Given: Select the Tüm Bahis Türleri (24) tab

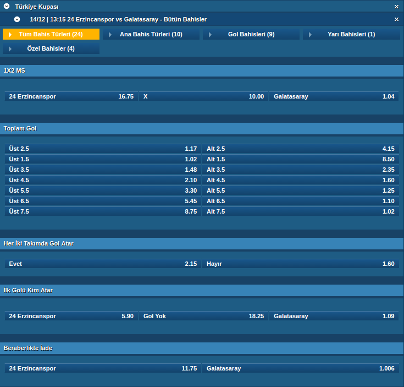Looking at the screenshot, I should point(51,34).
